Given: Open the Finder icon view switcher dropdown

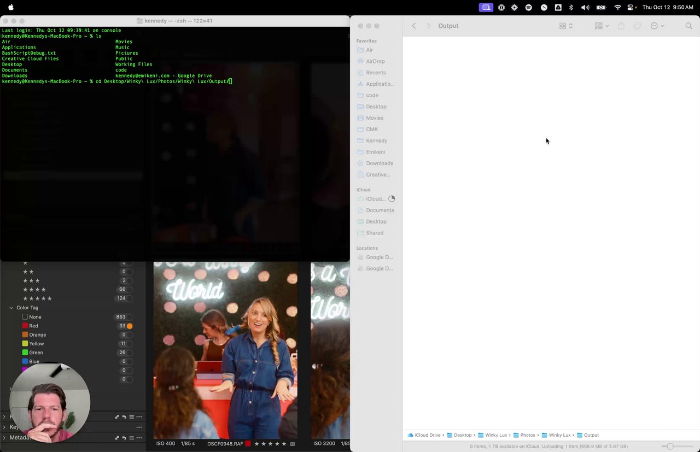Looking at the screenshot, I should point(566,26).
